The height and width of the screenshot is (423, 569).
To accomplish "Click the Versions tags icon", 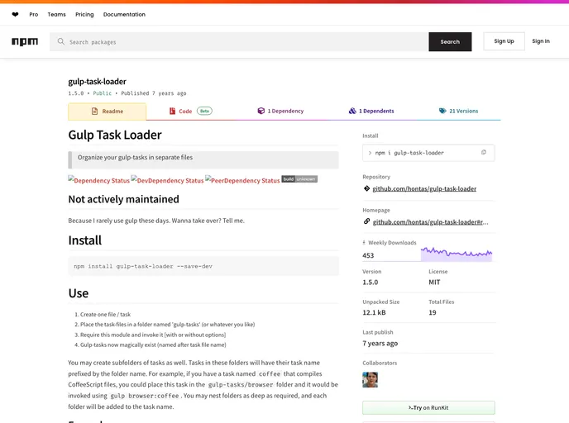I will coord(442,111).
